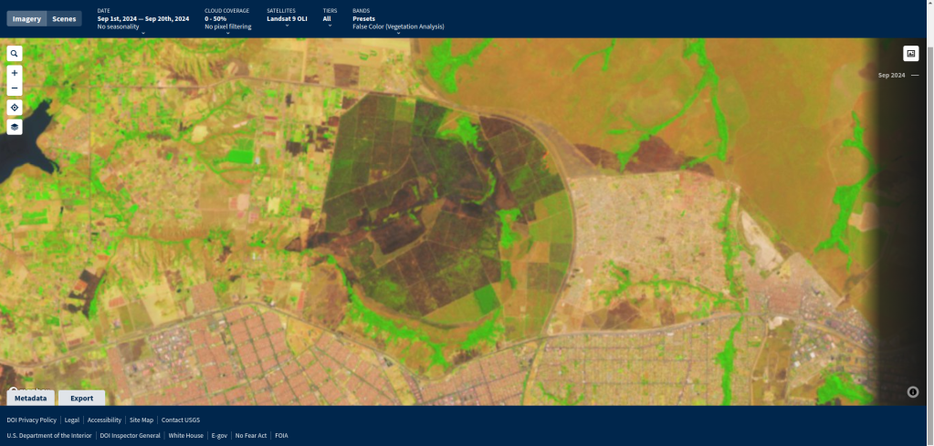Viewport: 934px width, 446px height.
Task: Open the Cloud Coverage filter dropdown
Action: (227, 23)
